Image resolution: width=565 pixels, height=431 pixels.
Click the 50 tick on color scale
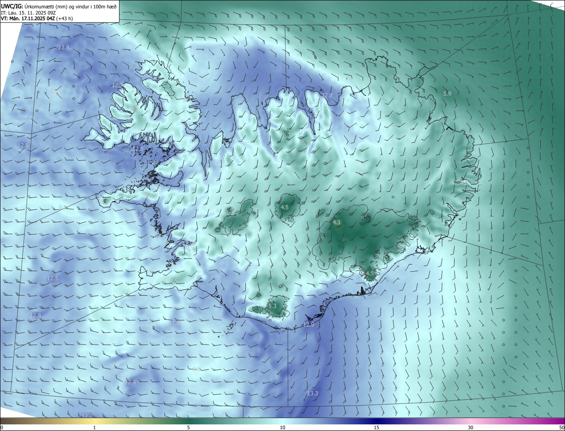click(561, 427)
